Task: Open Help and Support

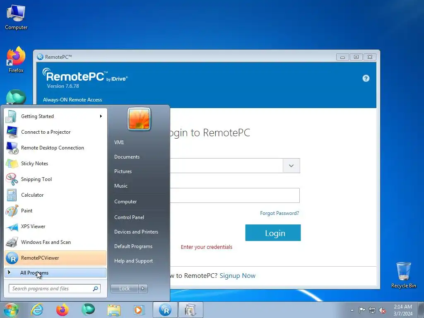Action: (133, 261)
